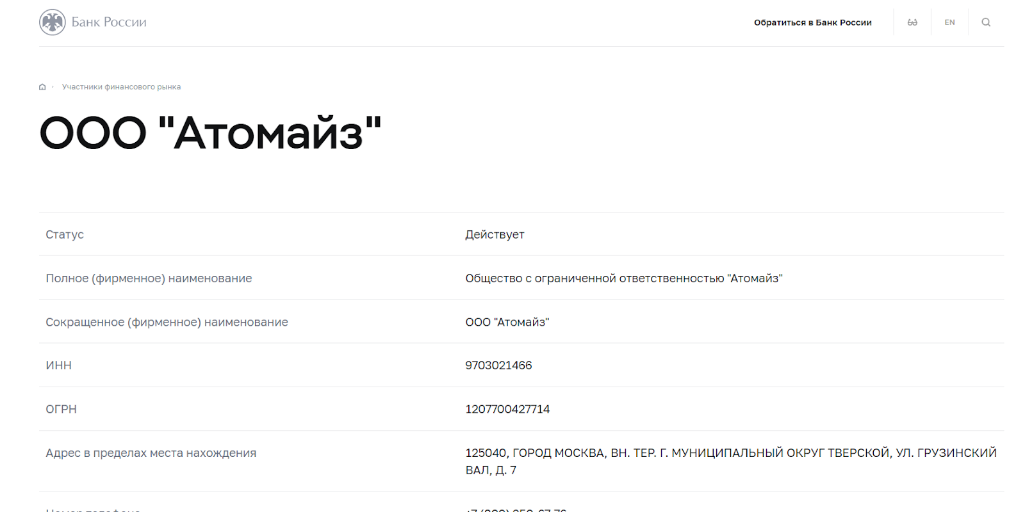The image size is (1025, 512).
Task: Click the ИНН number 9703021466
Action: (498, 365)
